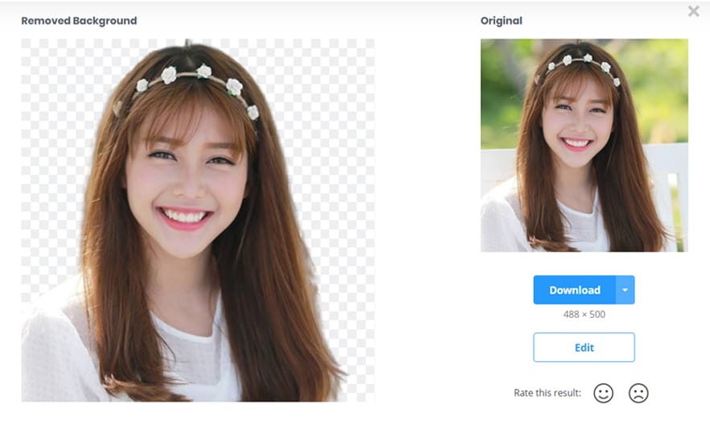Expand the Download options dropdown arrow
710x421 pixels.
pyautogui.click(x=626, y=290)
